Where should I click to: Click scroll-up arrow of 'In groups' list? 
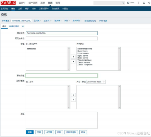coord(69,48)
